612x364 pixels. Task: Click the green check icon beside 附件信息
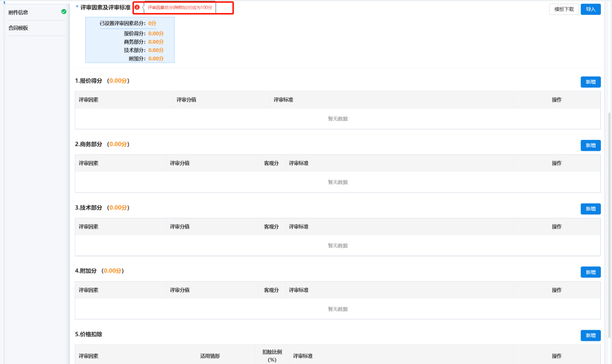pos(64,12)
